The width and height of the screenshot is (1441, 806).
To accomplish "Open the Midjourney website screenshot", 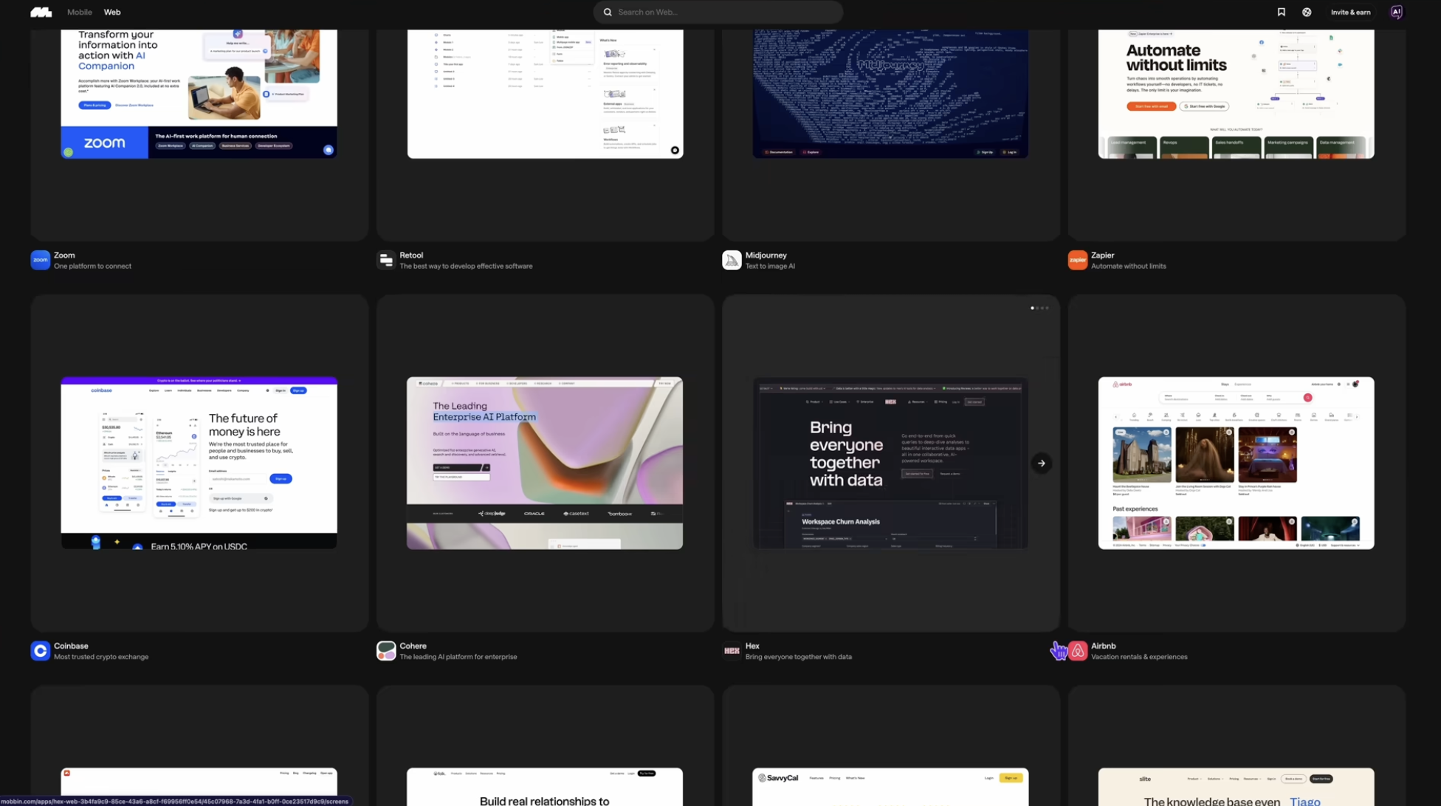I will pyautogui.click(x=890, y=94).
